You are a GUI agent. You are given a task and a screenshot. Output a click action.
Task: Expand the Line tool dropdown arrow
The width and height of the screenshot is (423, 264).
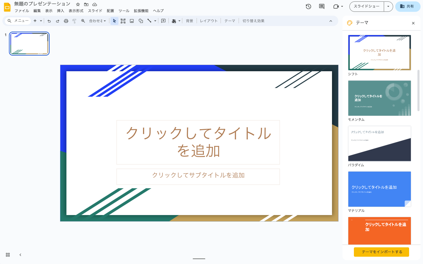pos(155,21)
